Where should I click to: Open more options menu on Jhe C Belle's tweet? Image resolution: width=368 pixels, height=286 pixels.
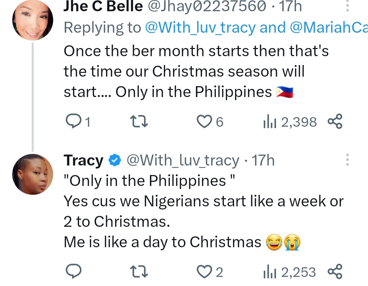pyautogui.click(x=348, y=6)
